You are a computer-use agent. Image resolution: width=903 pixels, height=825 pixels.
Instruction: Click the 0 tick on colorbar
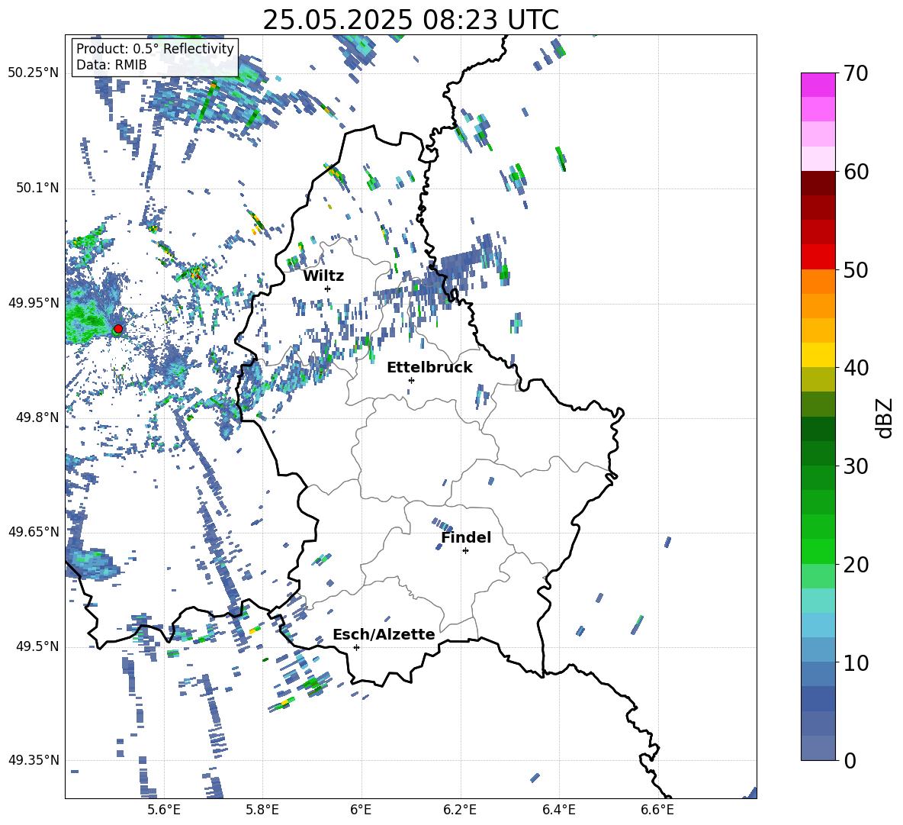point(850,760)
